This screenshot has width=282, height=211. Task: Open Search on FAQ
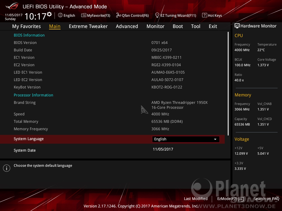pos(266,199)
